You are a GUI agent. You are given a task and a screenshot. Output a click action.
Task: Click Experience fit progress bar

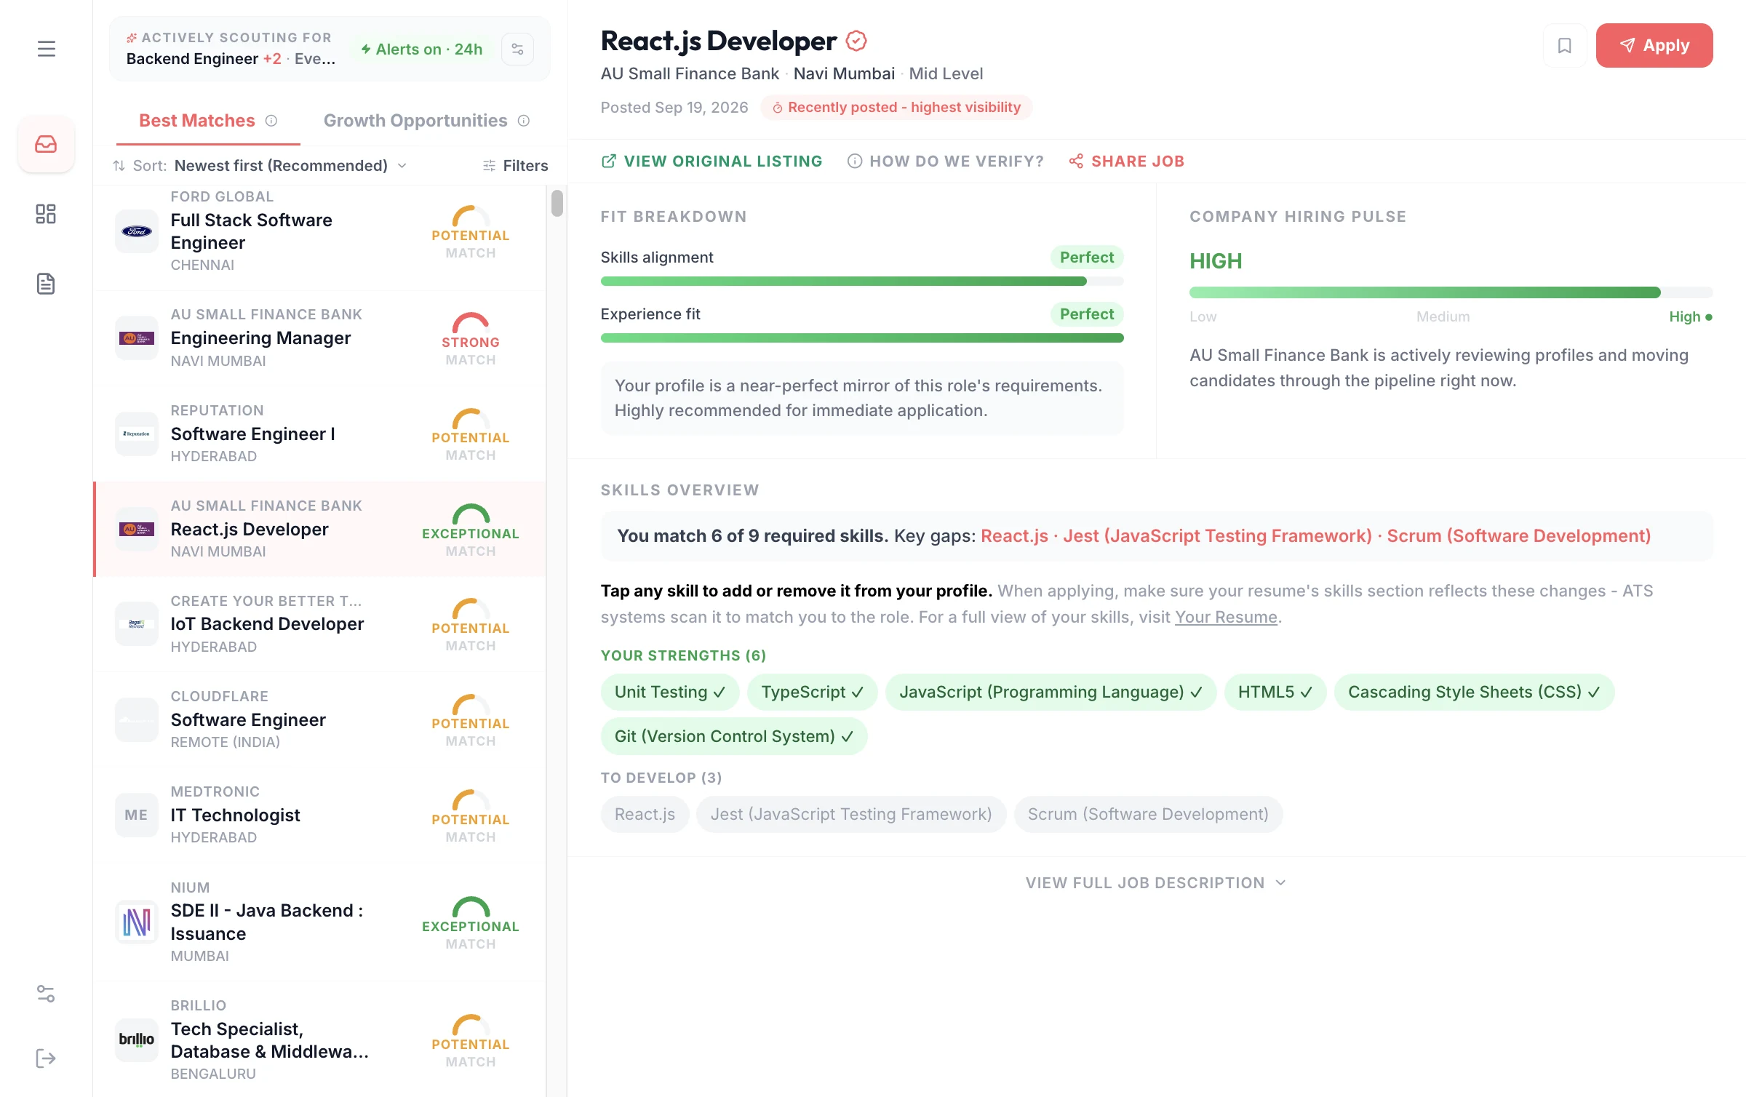pyautogui.click(x=862, y=338)
